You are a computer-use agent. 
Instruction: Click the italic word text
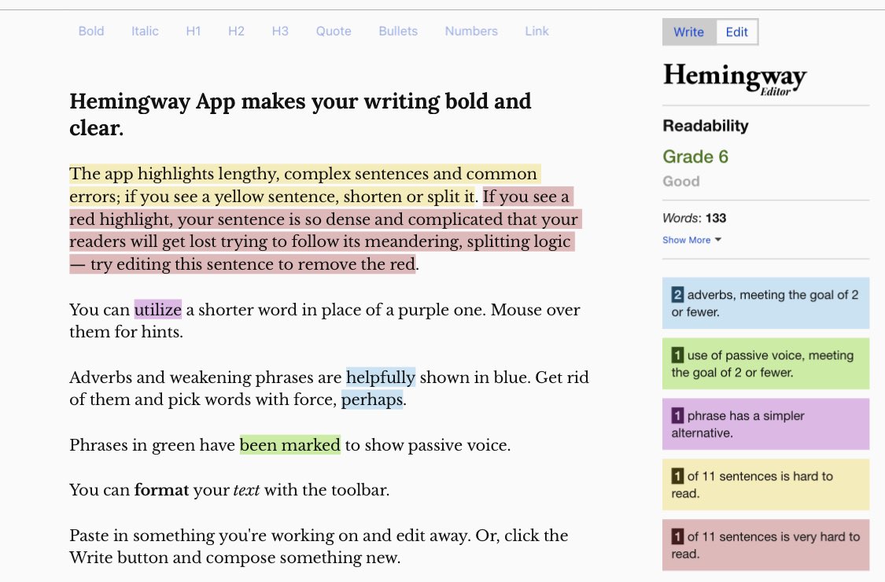coord(247,489)
